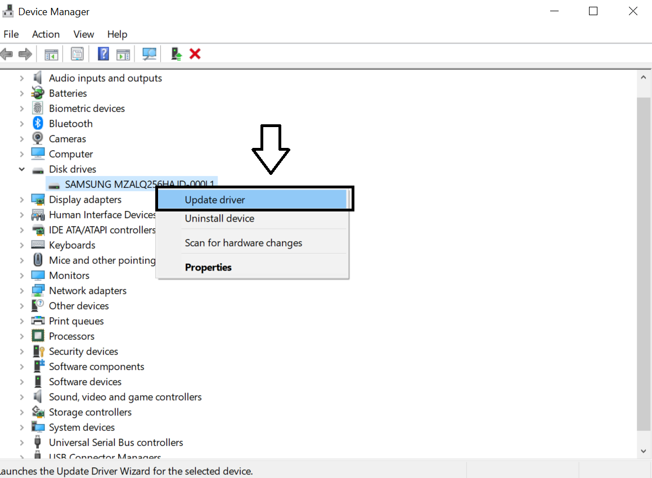Collapse the Disk drives category
This screenshot has width=652, height=478.
[x=21, y=169]
